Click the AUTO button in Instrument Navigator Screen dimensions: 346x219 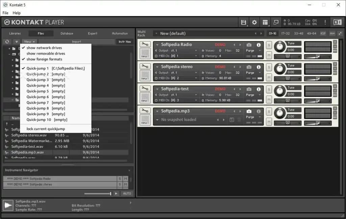(127, 193)
